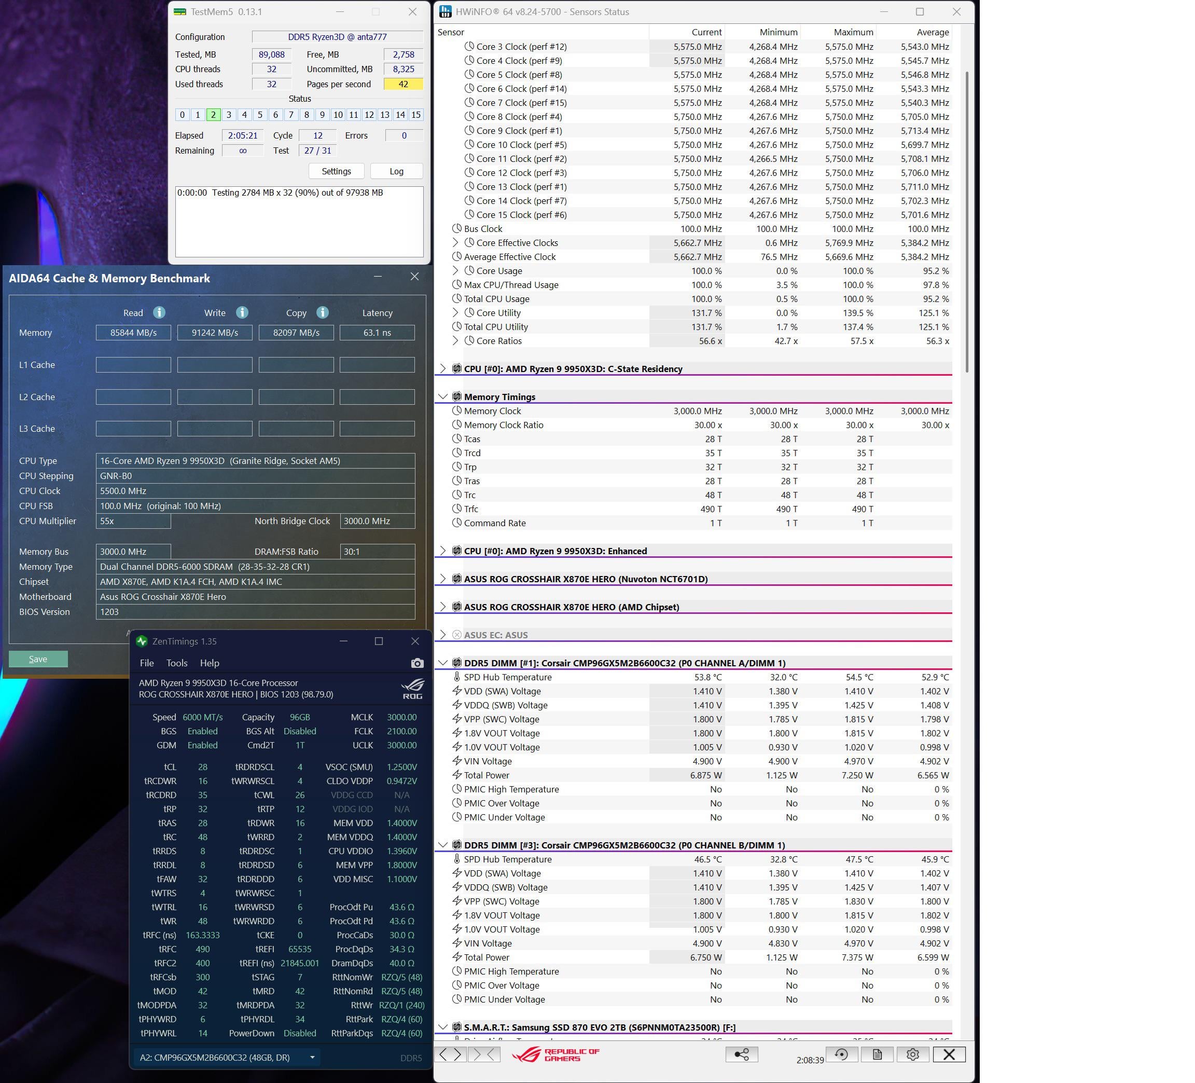Select TestMem5 status thread box 2

213,115
